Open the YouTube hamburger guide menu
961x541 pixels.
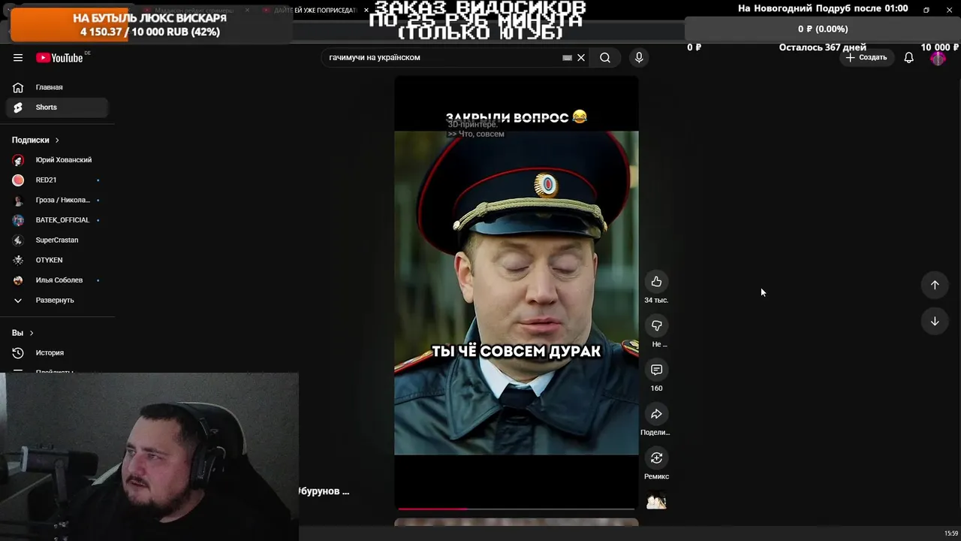coord(18,58)
